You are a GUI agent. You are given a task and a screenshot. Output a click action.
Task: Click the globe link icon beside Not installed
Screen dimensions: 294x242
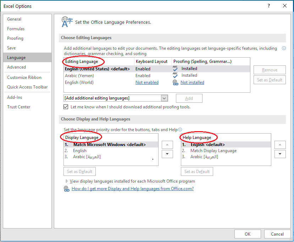coord(175,82)
